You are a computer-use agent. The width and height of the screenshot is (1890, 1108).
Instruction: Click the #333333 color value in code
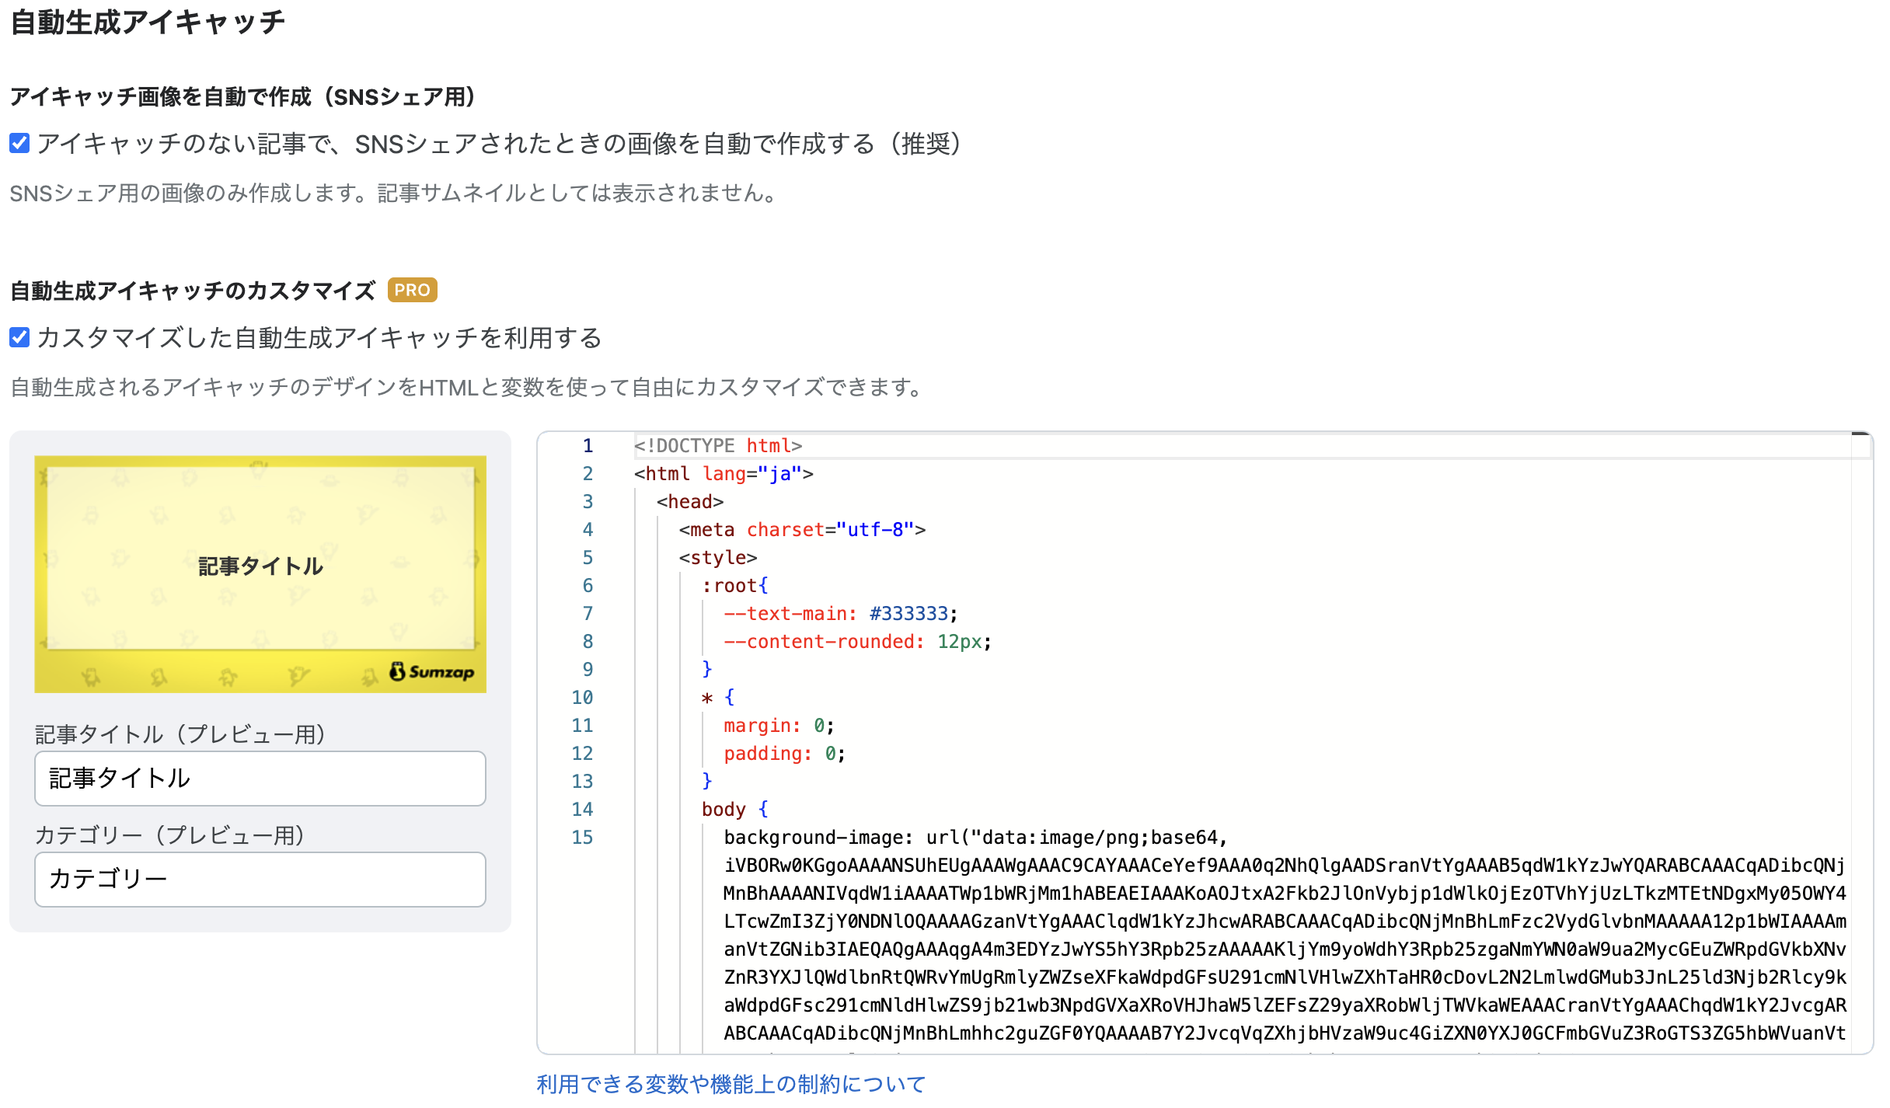[908, 614]
